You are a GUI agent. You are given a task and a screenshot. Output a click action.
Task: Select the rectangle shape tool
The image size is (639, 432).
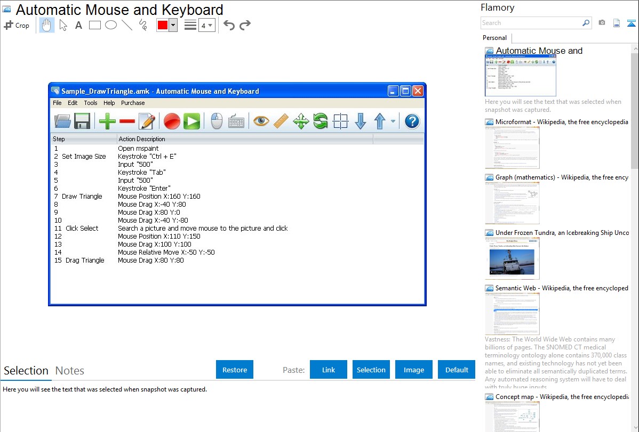94,25
